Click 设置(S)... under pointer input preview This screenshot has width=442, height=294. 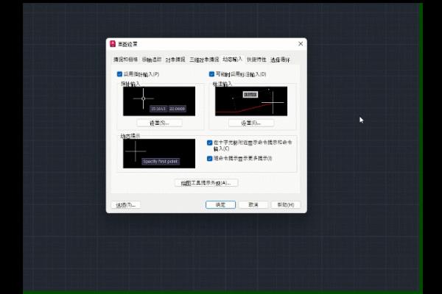[x=159, y=123]
